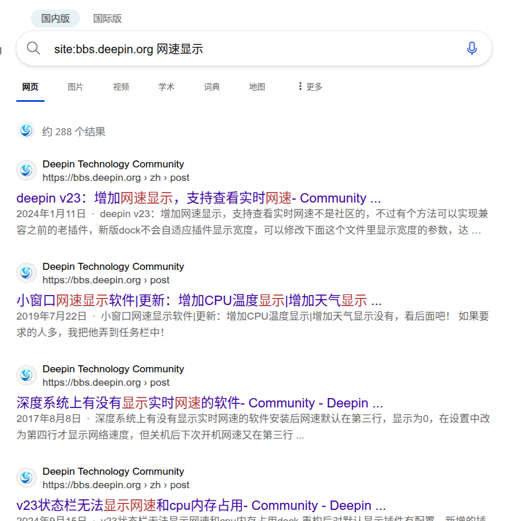
Task: Click the favicon above v23状态栏 result
Action: (x=26, y=478)
